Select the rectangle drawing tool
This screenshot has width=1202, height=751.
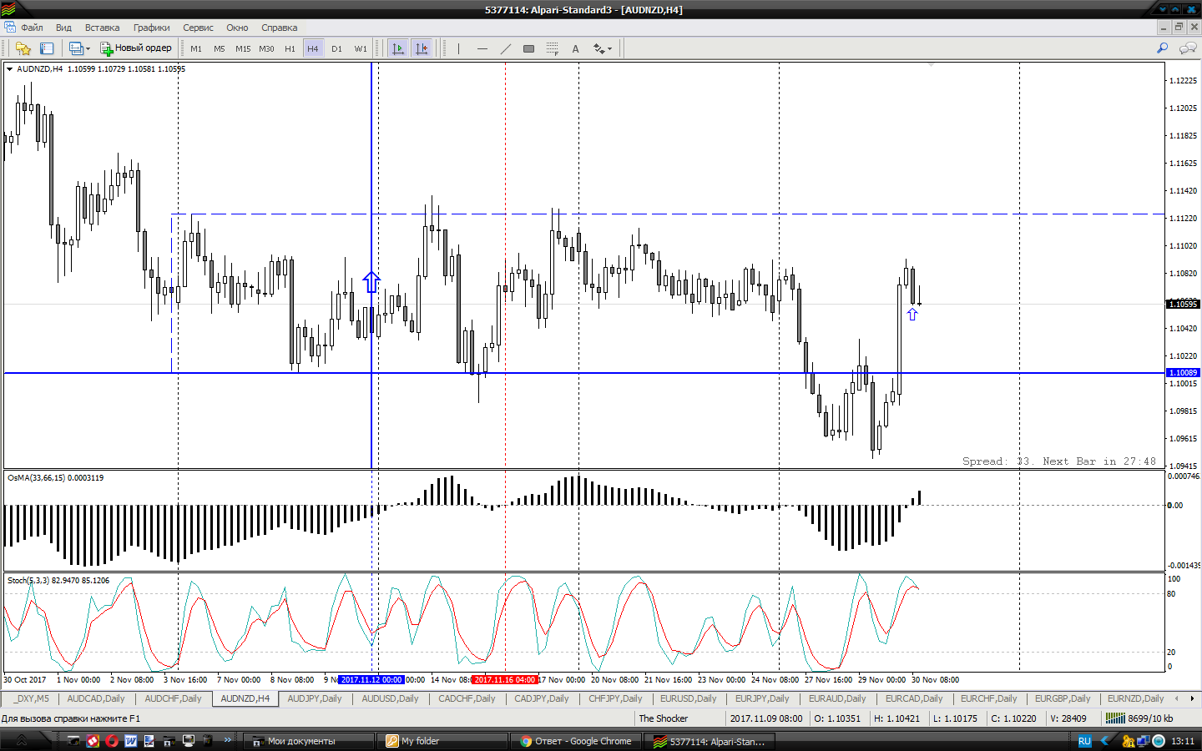point(528,48)
